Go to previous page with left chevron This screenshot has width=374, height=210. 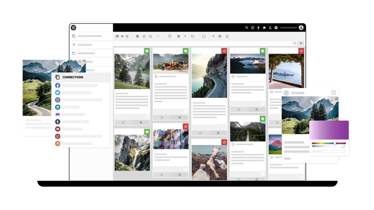point(295,43)
